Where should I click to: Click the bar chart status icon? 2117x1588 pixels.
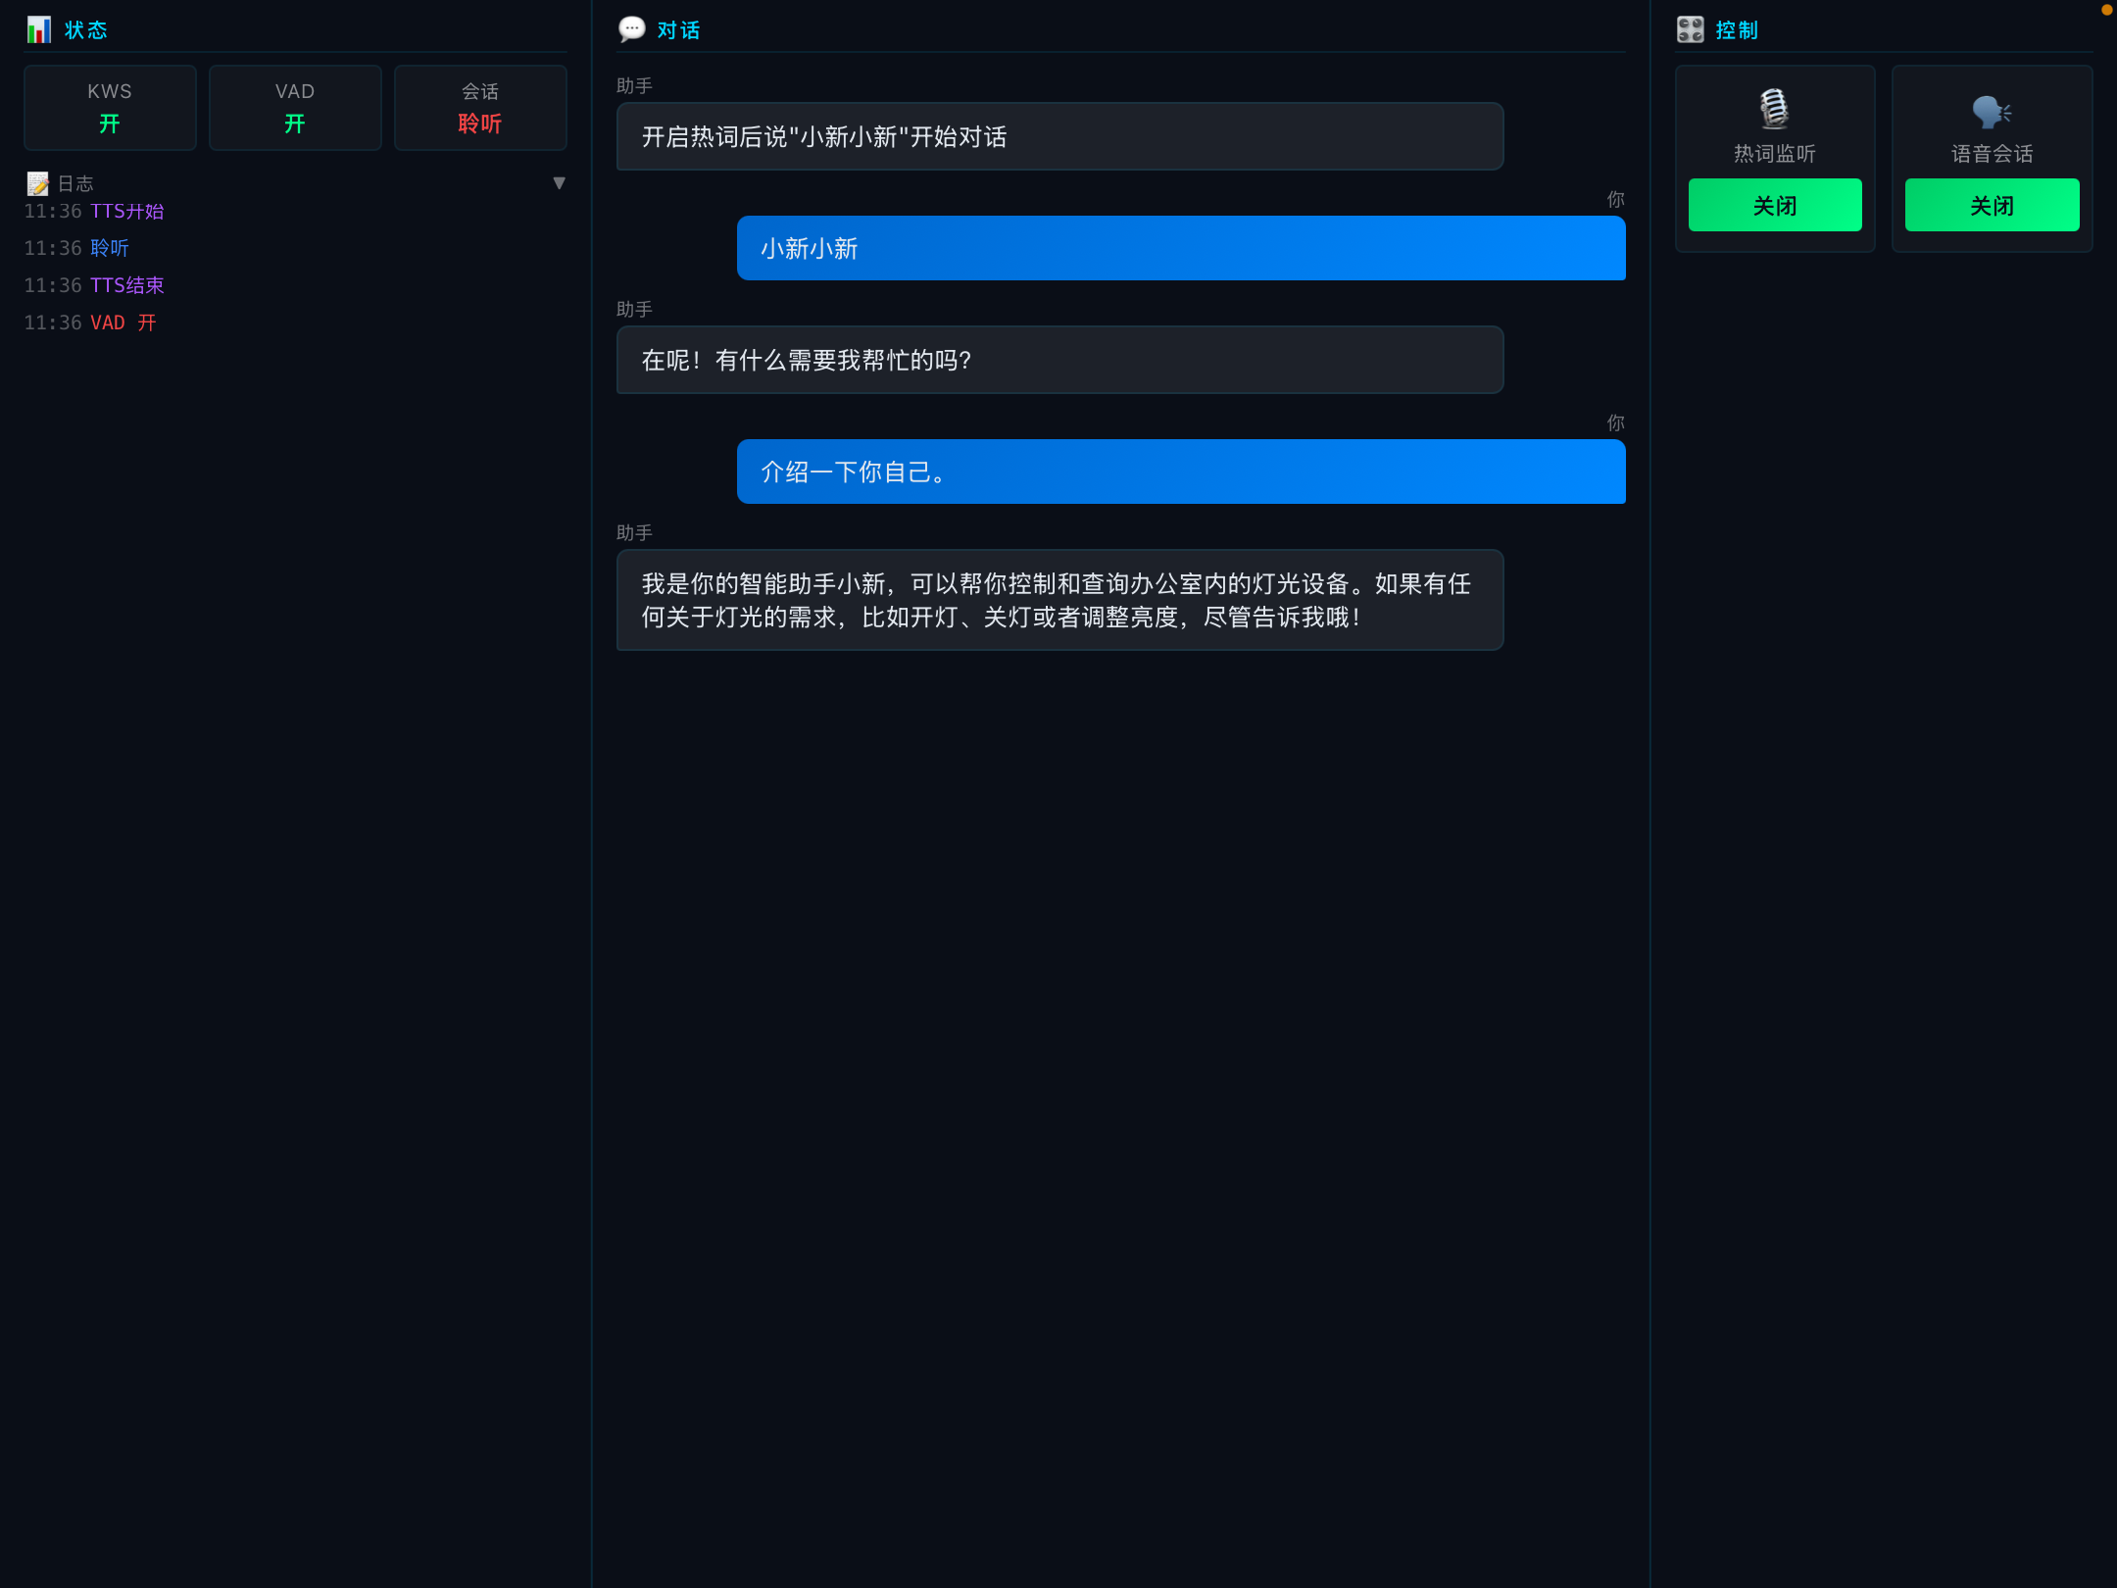(x=39, y=29)
